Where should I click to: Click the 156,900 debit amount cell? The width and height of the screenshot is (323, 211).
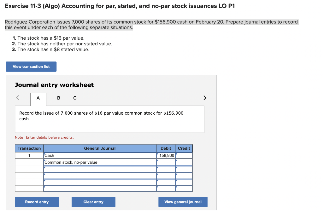pos(166,155)
